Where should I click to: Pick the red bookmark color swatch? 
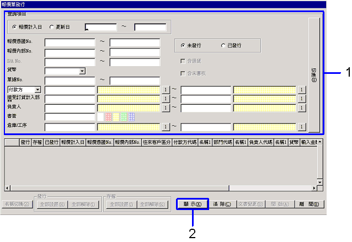(108, 117)
